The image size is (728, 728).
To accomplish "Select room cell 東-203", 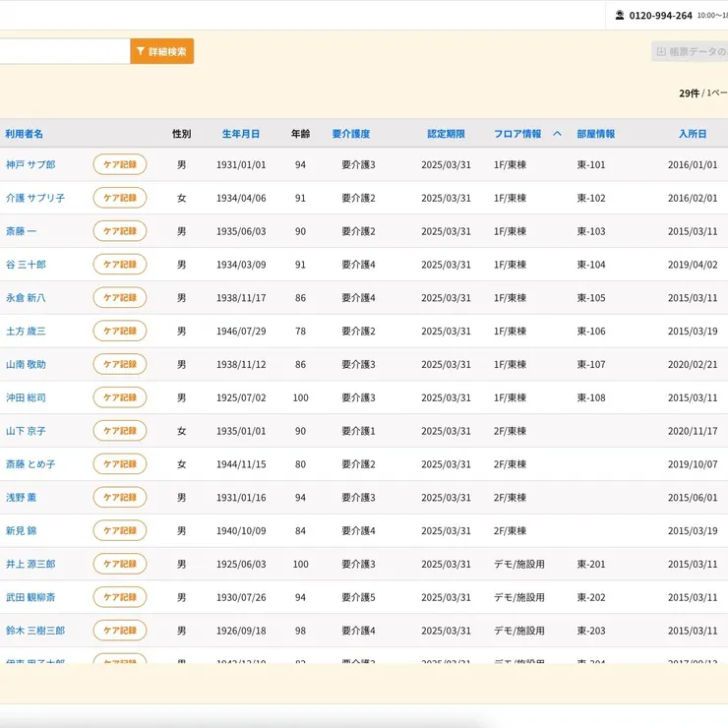I will click(591, 631).
